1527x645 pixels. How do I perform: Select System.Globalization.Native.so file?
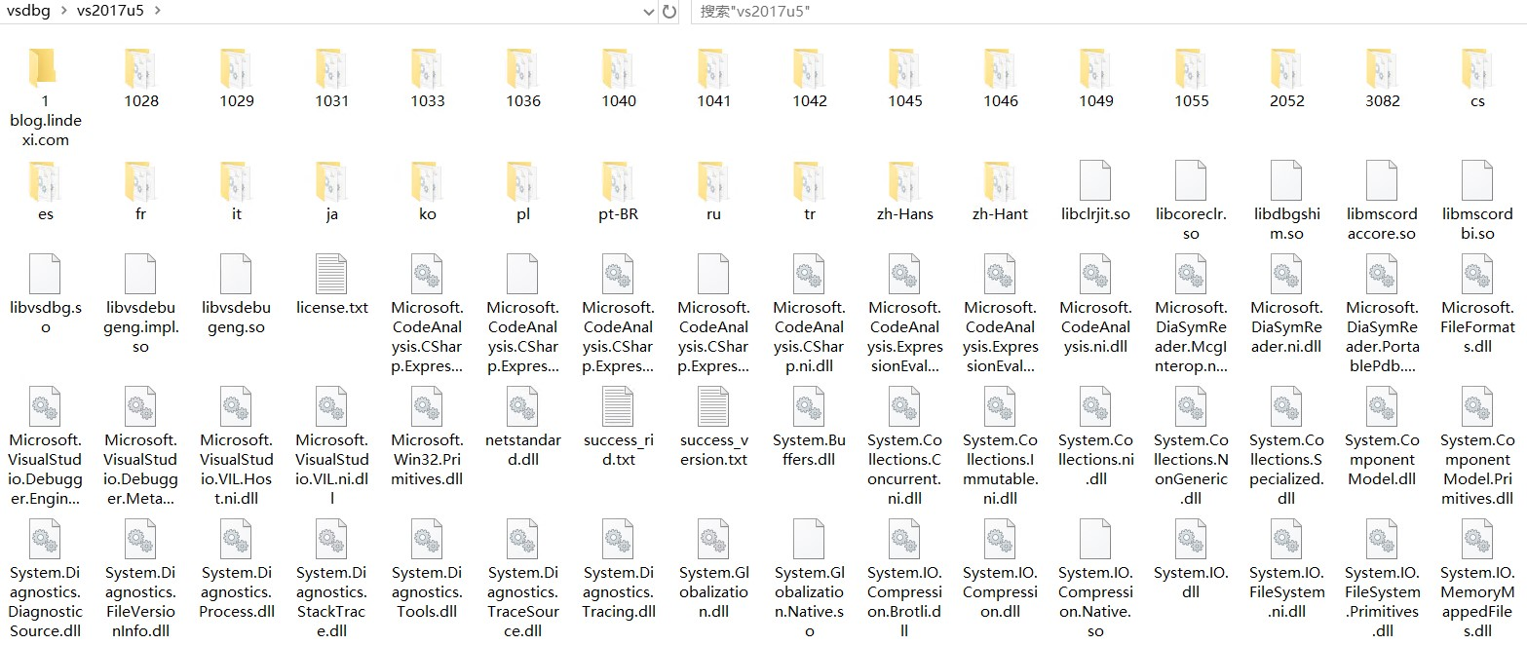click(x=810, y=579)
